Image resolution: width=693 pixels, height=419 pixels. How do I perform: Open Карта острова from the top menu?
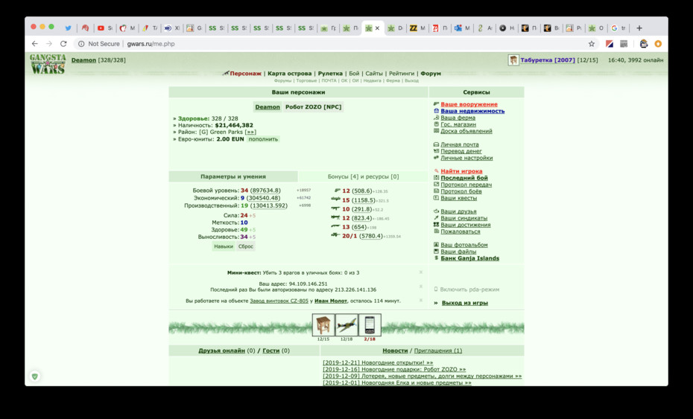pyautogui.click(x=289, y=73)
